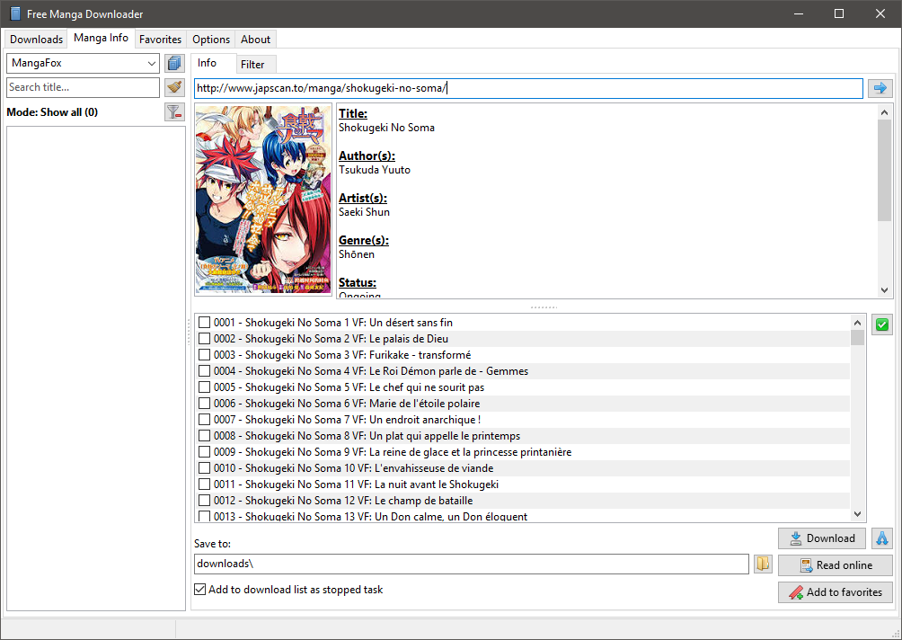Viewport: 902px width, 640px height.
Task: Tick checkbox for chapter 0003 Furikake - transformé
Action: (204, 354)
